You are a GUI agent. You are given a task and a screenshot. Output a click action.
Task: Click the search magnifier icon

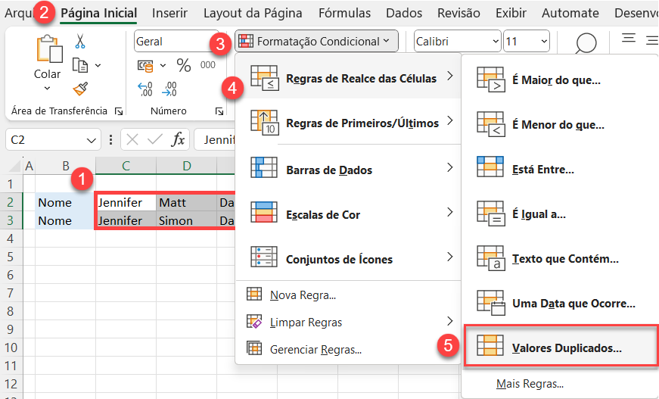[585, 44]
